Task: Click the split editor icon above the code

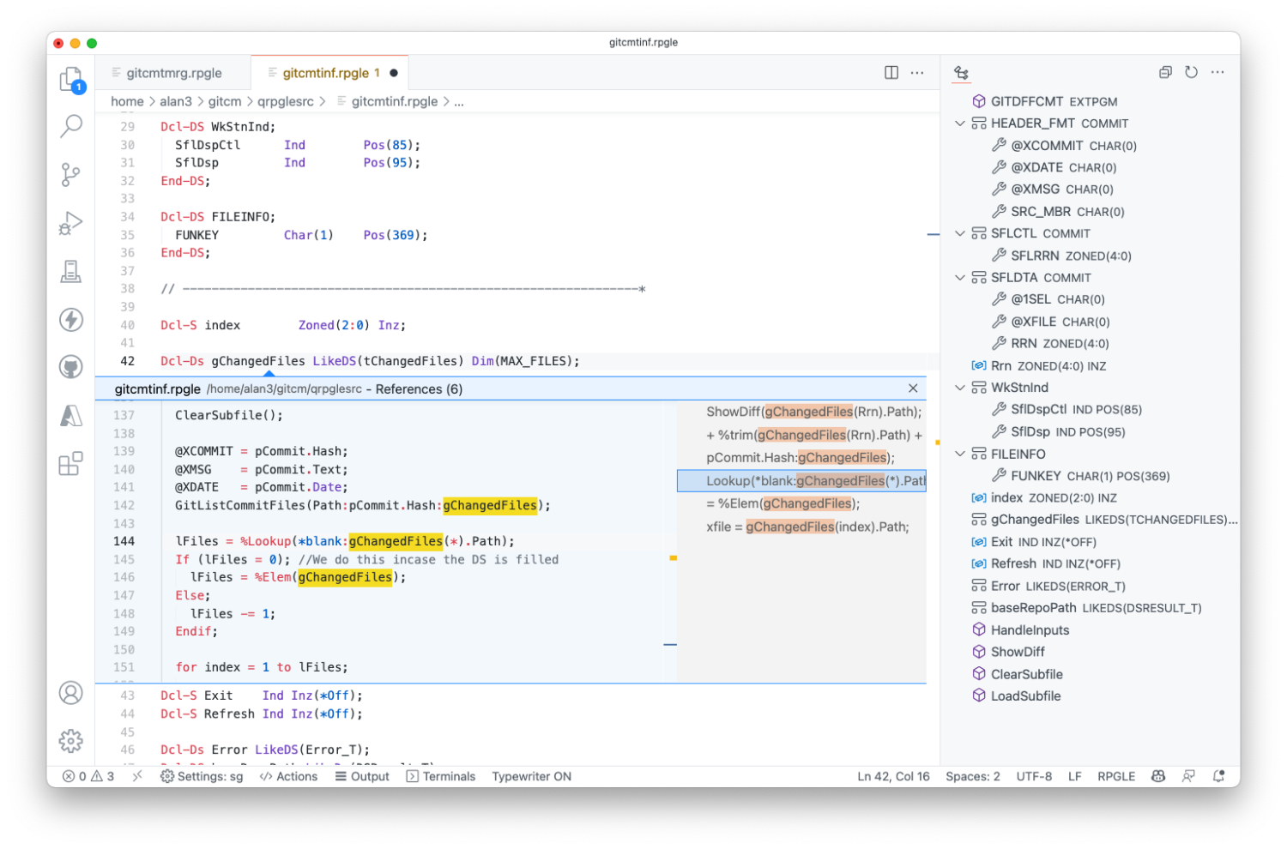Action: point(891,73)
